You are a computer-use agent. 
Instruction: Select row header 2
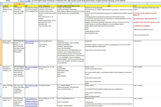click(1, 24)
